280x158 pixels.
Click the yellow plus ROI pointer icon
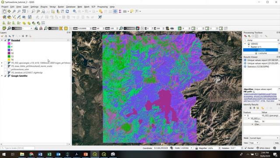66,29
